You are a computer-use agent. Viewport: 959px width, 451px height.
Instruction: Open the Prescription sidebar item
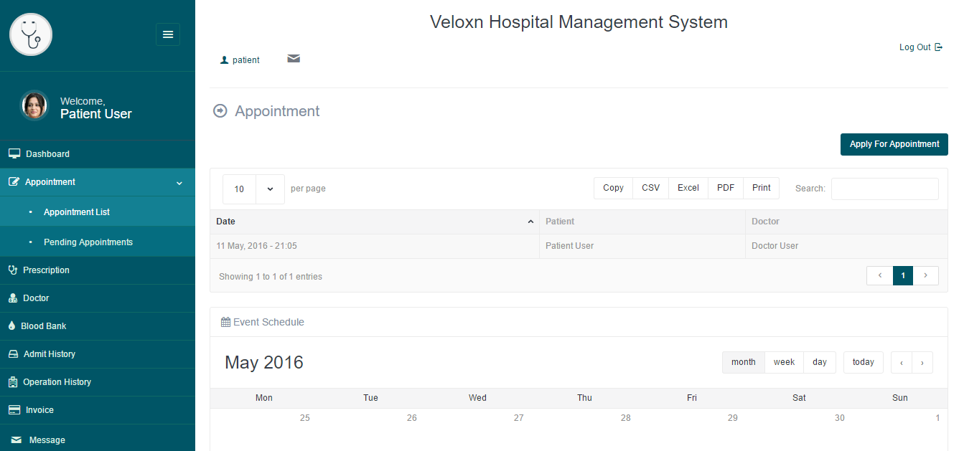click(x=46, y=270)
